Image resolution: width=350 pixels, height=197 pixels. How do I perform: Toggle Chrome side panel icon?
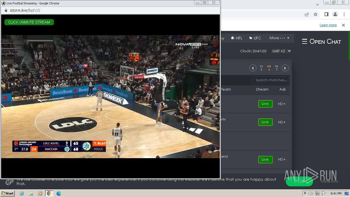(x=326, y=15)
